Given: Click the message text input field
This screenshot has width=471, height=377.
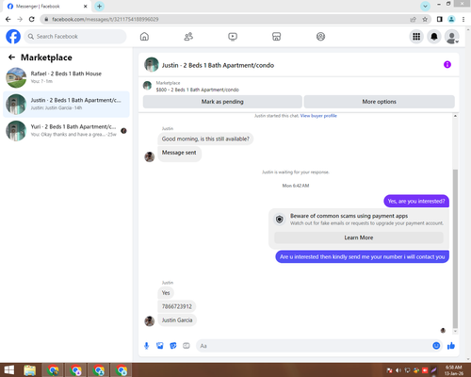Looking at the screenshot, I should [314, 346].
